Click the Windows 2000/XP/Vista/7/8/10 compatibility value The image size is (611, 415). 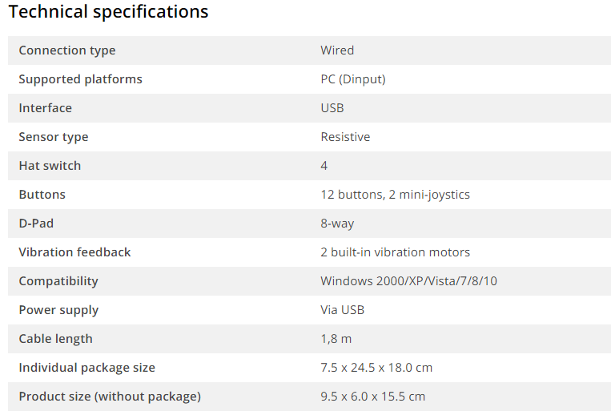pyautogui.click(x=408, y=281)
